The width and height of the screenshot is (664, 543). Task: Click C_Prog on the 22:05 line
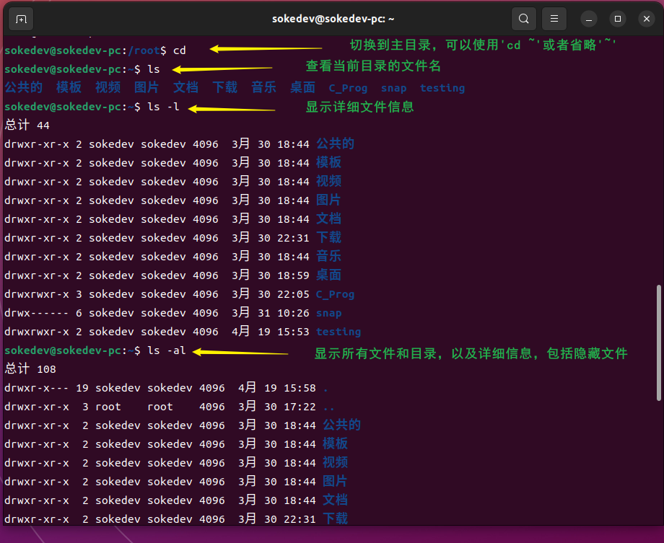(335, 294)
